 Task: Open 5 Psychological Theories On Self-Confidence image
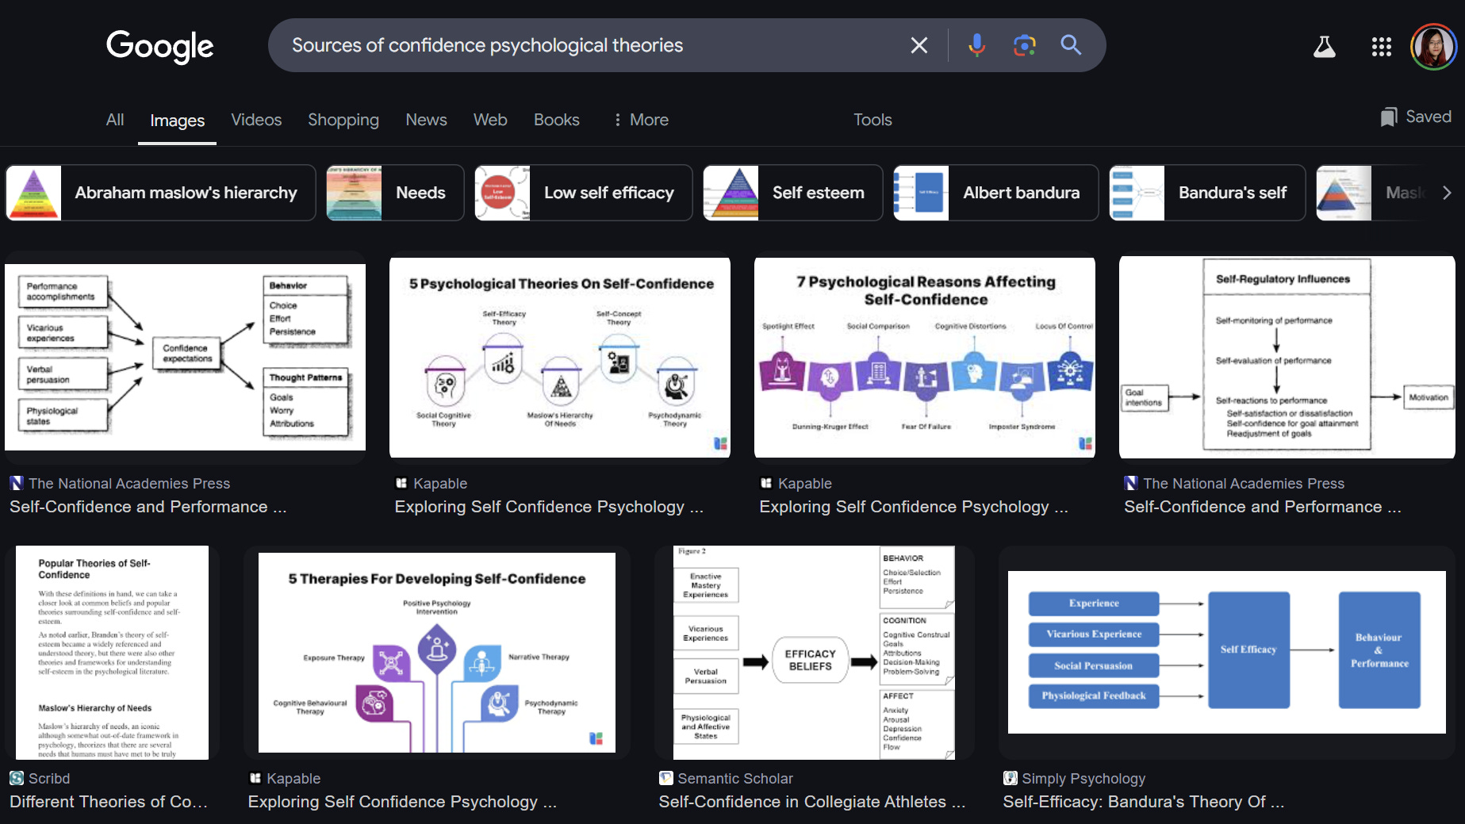[x=560, y=357]
